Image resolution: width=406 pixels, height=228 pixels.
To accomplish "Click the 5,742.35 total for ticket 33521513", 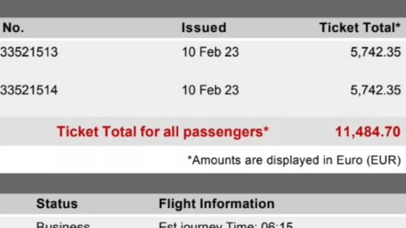I will [375, 52].
